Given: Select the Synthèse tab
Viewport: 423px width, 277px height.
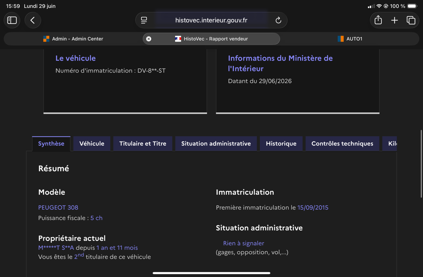Looking at the screenshot, I should (x=51, y=143).
